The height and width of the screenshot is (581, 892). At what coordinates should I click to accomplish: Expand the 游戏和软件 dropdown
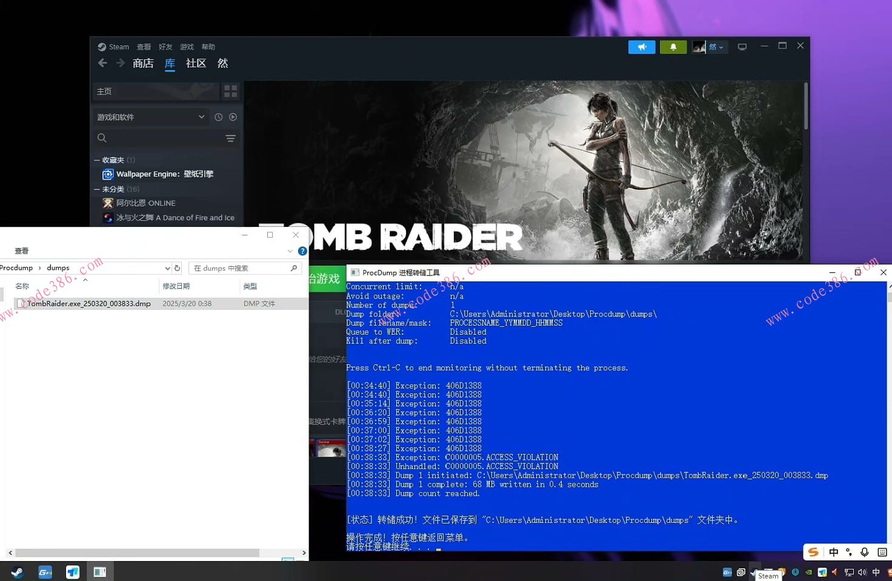[x=201, y=117]
